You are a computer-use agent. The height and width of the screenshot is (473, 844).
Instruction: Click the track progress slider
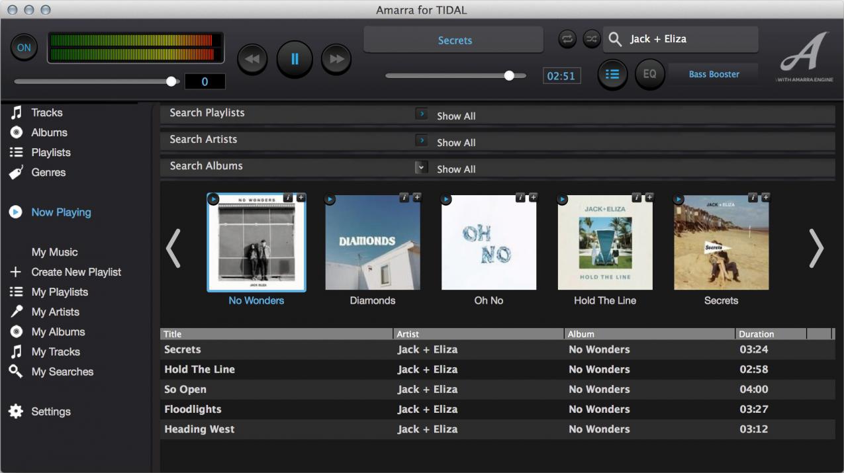455,75
